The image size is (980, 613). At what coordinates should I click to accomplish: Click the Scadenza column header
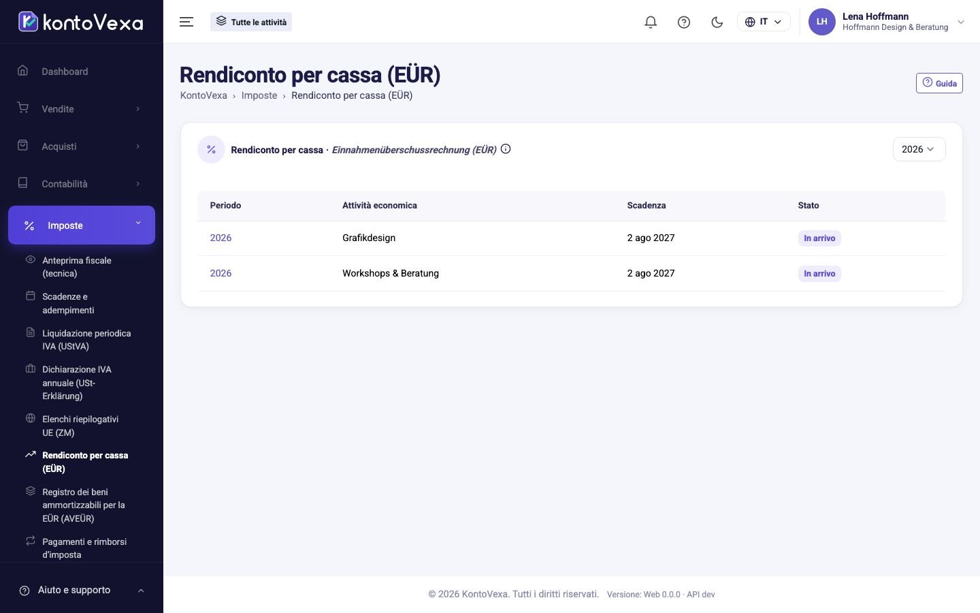647,205
